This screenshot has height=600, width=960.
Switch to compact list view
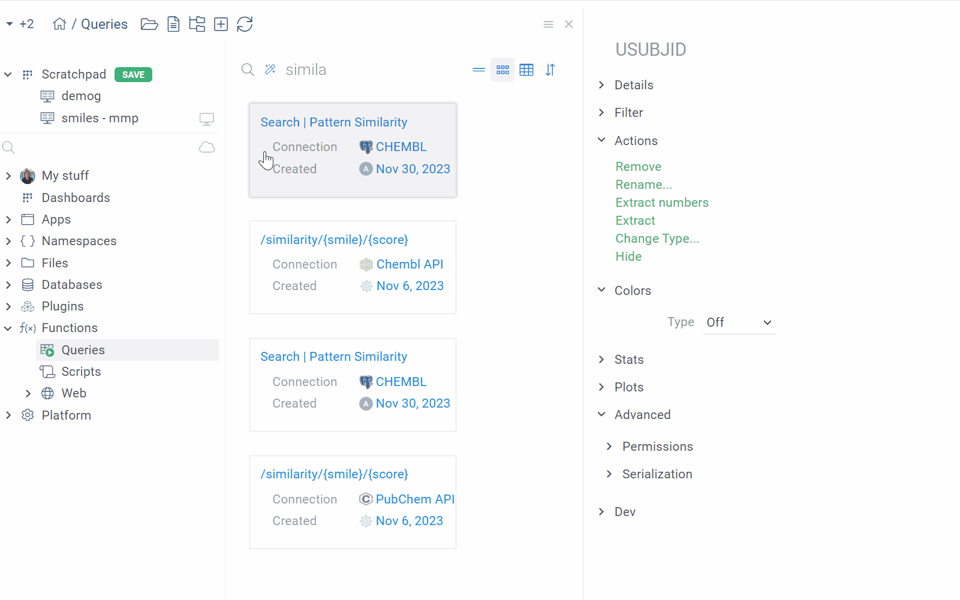[479, 70]
